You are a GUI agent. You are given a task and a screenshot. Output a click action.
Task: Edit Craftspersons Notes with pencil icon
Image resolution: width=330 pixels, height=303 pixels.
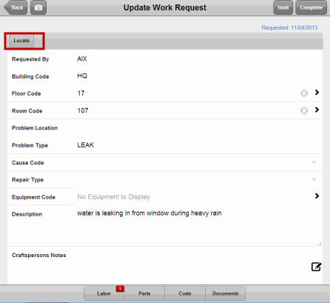(316, 267)
